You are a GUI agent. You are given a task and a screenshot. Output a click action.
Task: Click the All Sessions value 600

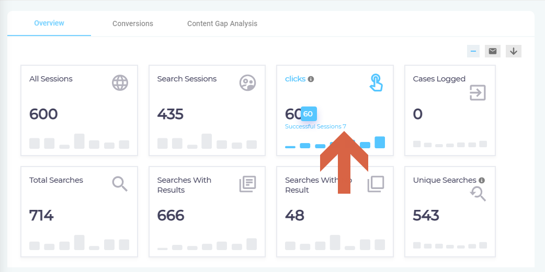43,114
